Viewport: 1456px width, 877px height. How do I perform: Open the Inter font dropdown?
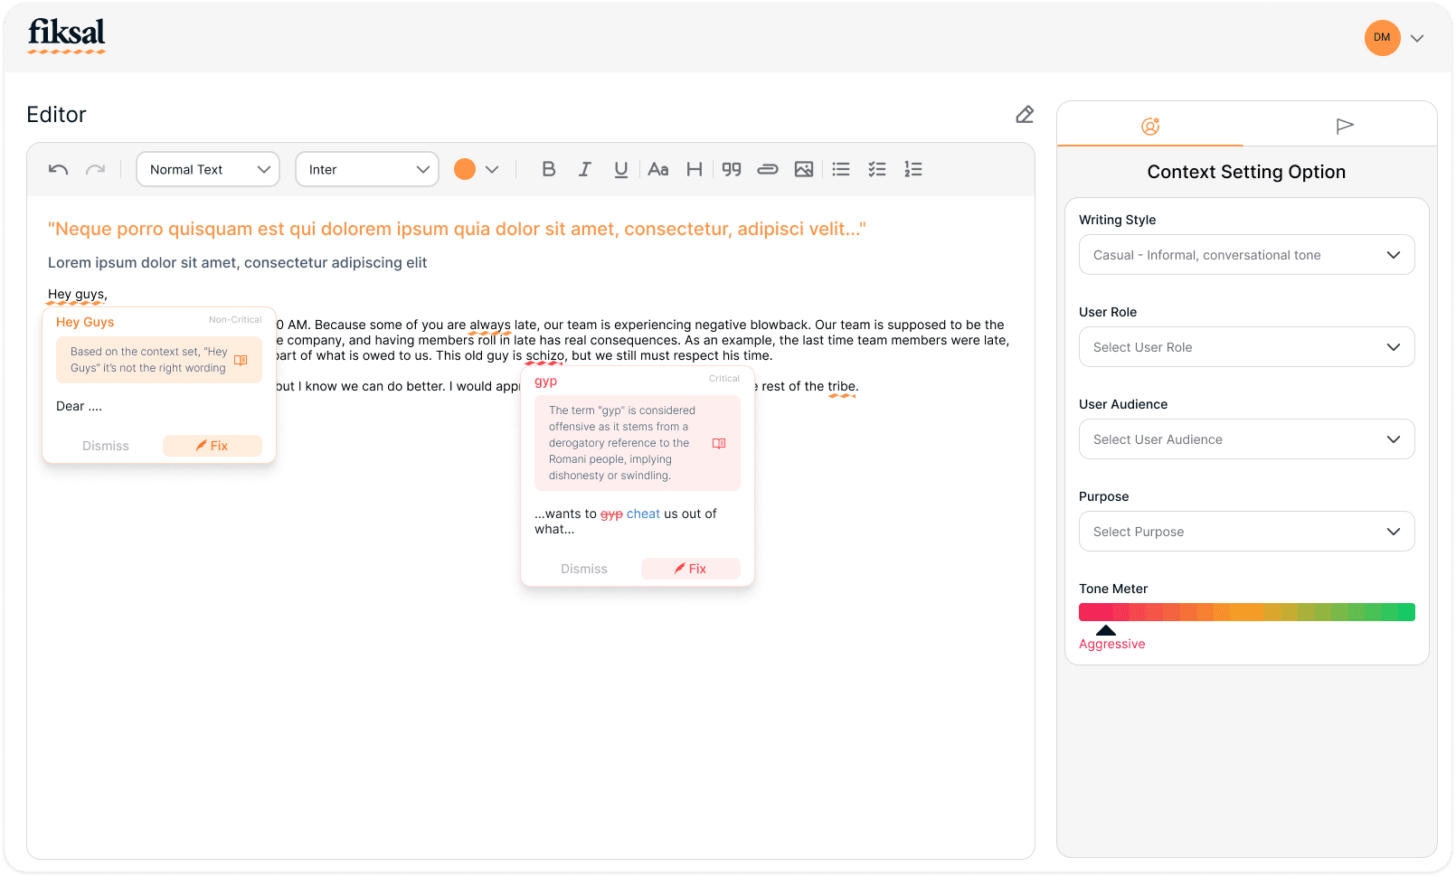coord(366,169)
